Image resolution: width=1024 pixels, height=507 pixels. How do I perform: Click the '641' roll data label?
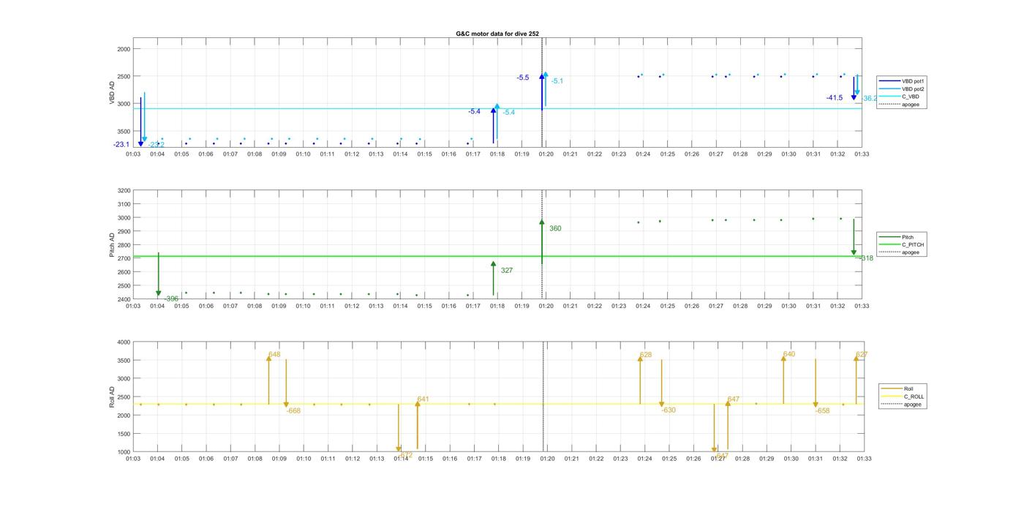(423, 399)
